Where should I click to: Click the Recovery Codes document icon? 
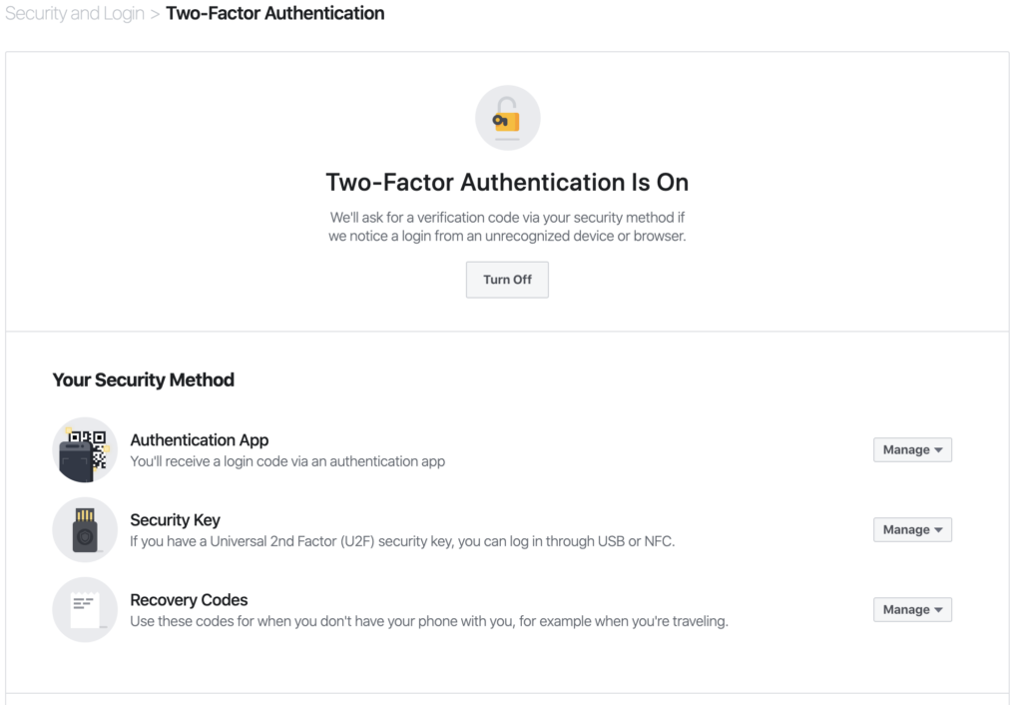pyautogui.click(x=85, y=609)
